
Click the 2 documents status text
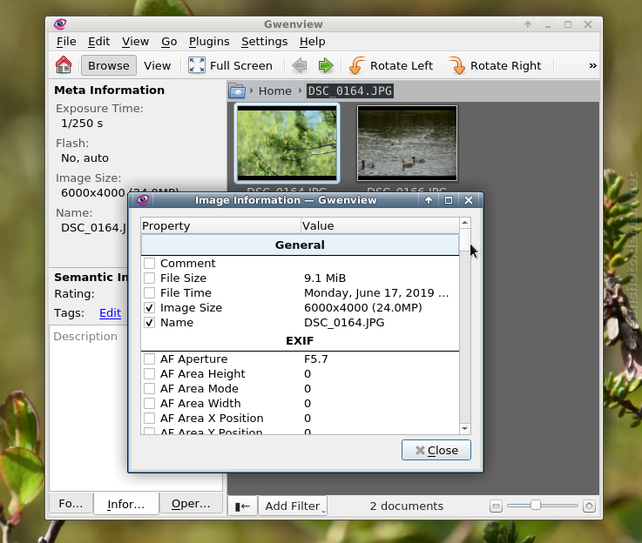(407, 506)
